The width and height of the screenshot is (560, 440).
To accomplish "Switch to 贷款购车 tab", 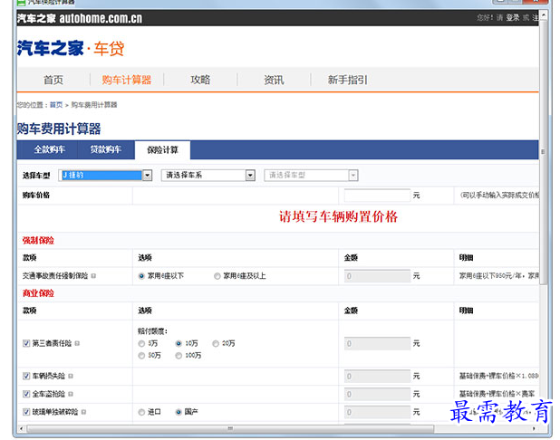I will click(x=106, y=149).
